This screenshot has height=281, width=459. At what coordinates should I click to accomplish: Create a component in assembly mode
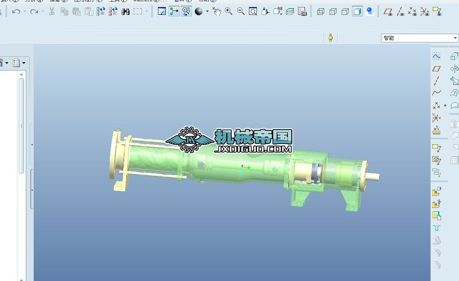(x=436, y=216)
